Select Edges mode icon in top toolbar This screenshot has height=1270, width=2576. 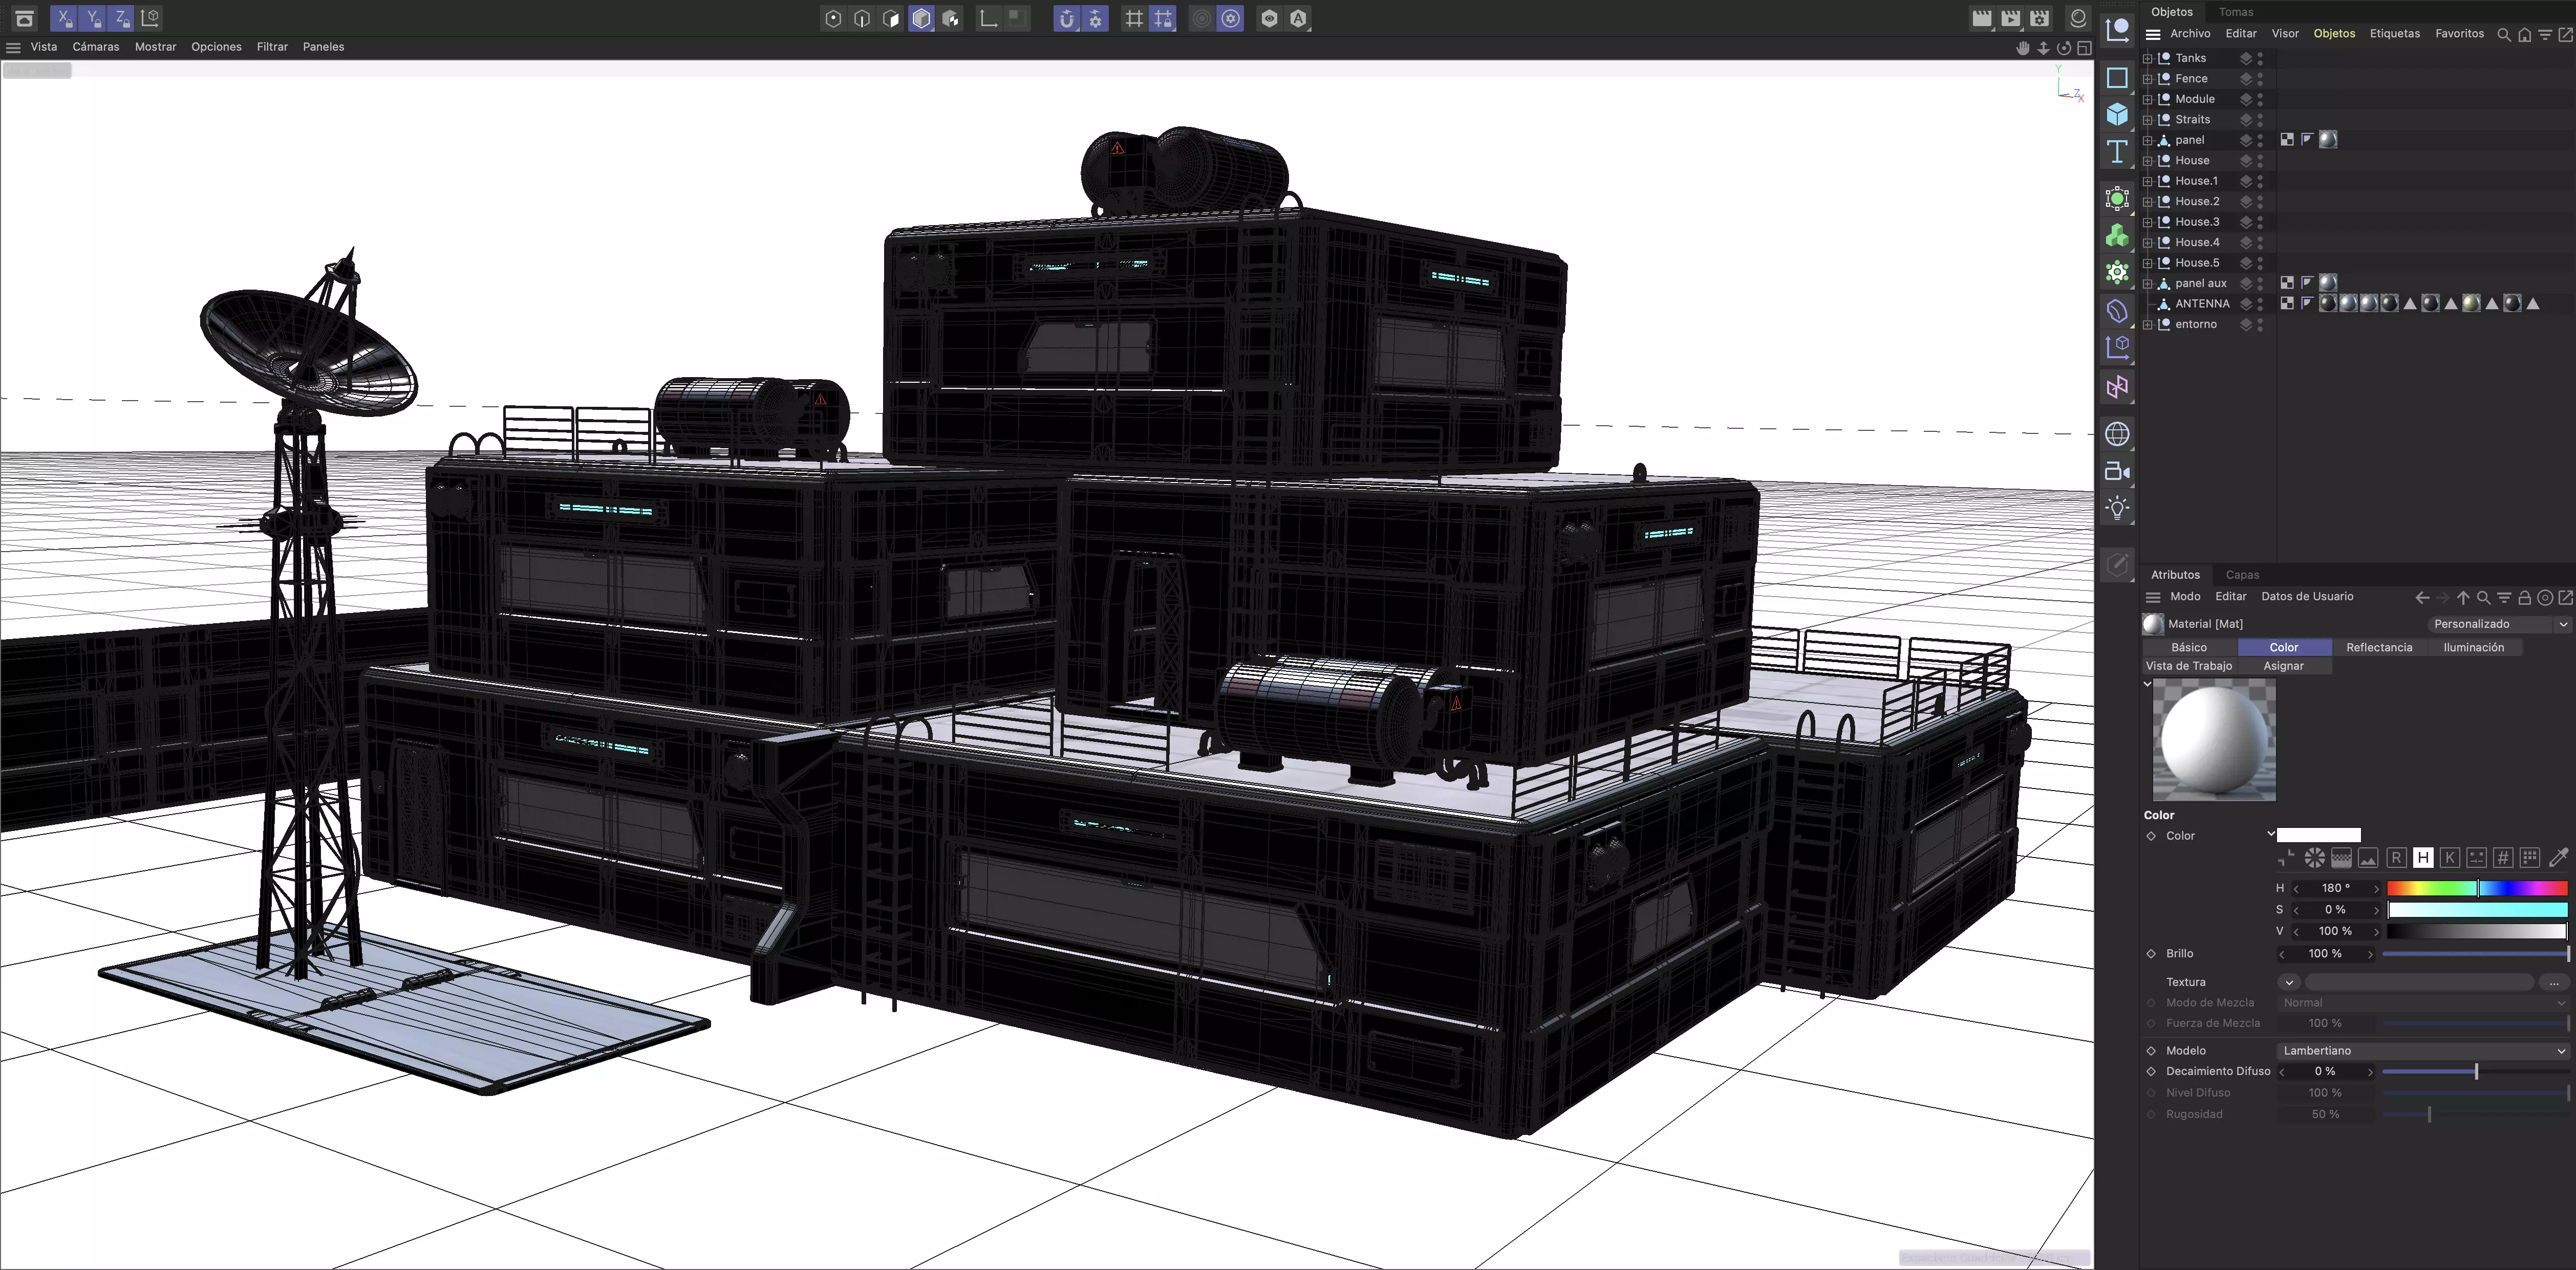[862, 18]
